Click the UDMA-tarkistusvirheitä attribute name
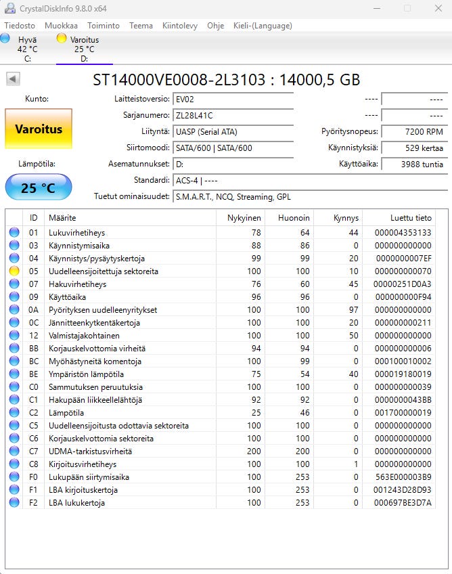This screenshot has height=574, width=452. [x=91, y=451]
